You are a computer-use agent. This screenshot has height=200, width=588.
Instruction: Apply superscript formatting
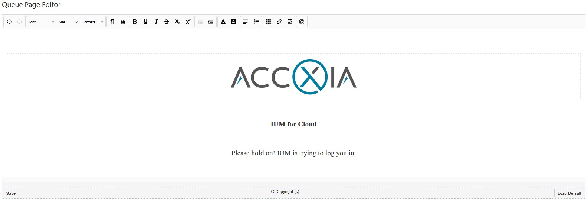(188, 22)
